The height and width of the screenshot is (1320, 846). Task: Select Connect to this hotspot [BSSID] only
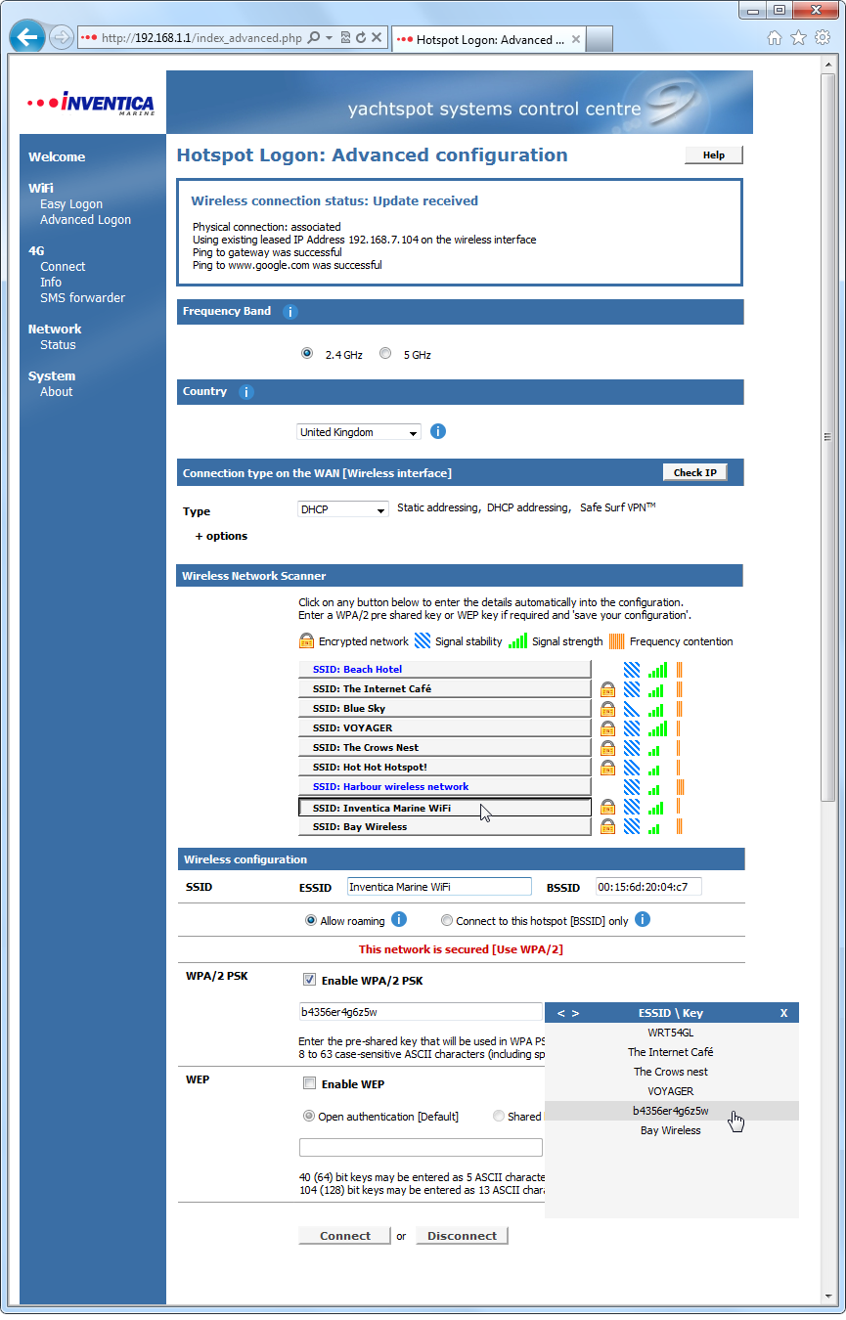447,920
